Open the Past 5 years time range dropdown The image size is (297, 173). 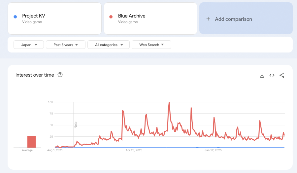coord(66,45)
